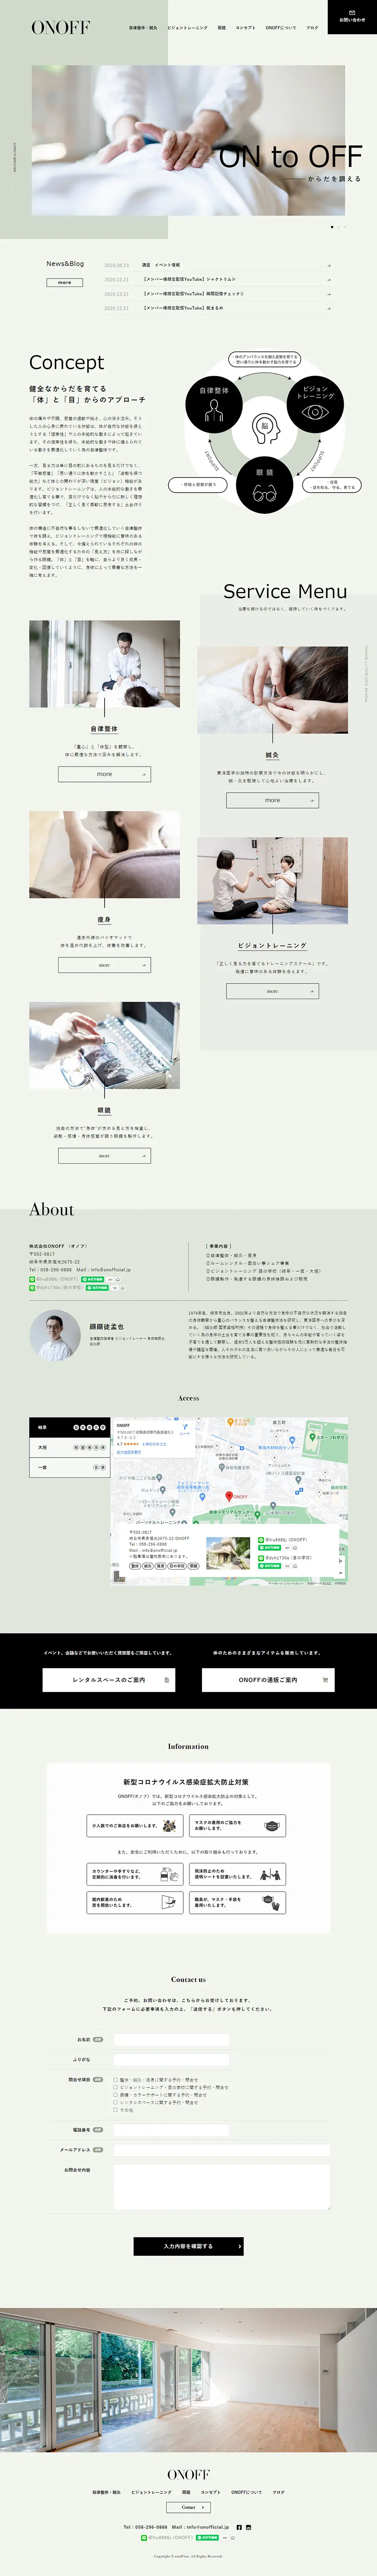Screen dimensions: 377x2576
Task: Click more under the 自律整体 service
Action: (x=105, y=774)
